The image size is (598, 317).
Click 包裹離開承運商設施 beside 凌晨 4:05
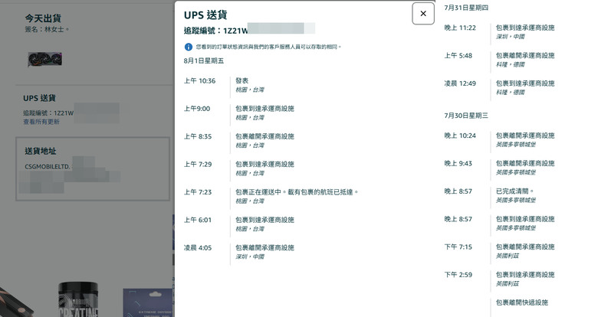[x=264, y=247]
